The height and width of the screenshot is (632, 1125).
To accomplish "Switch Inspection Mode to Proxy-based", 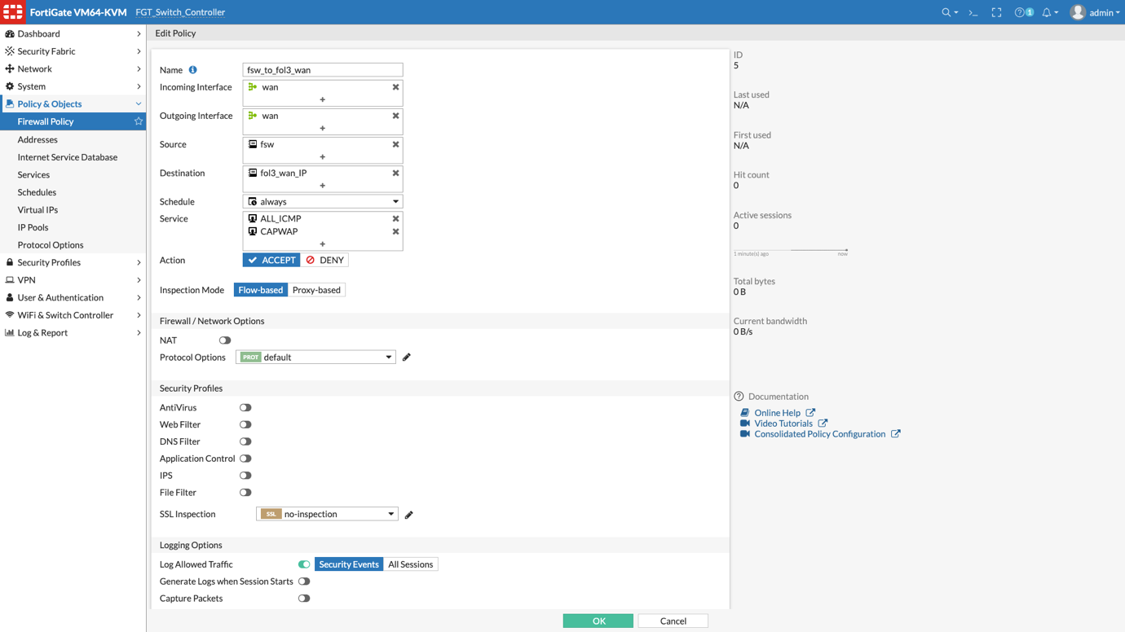I will pos(316,289).
